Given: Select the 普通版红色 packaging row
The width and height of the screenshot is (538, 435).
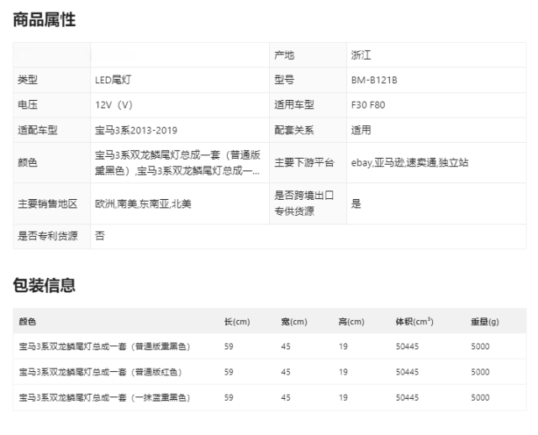Looking at the screenshot, I should pos(100,372).
